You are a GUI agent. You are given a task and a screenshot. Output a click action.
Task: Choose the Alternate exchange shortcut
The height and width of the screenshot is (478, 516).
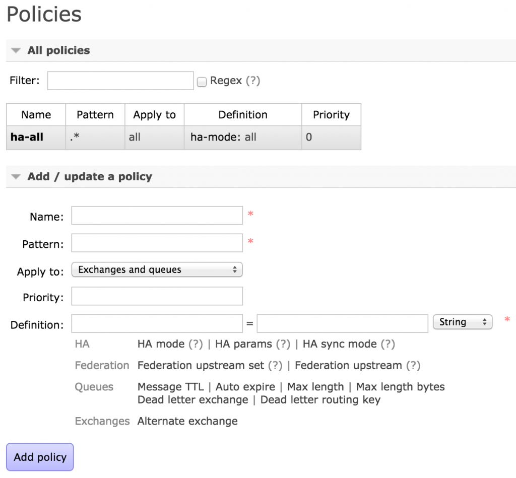187,421
